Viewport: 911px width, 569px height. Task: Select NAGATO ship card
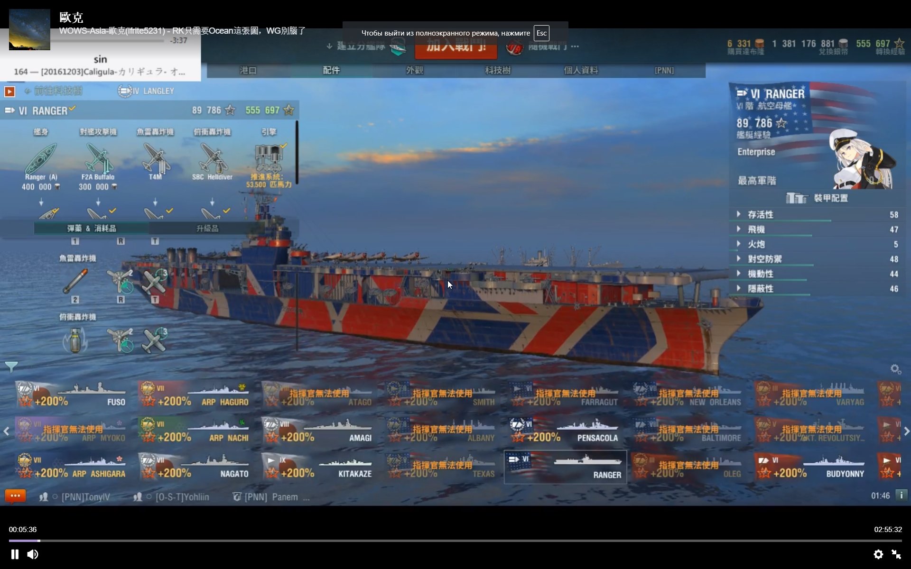194,467
